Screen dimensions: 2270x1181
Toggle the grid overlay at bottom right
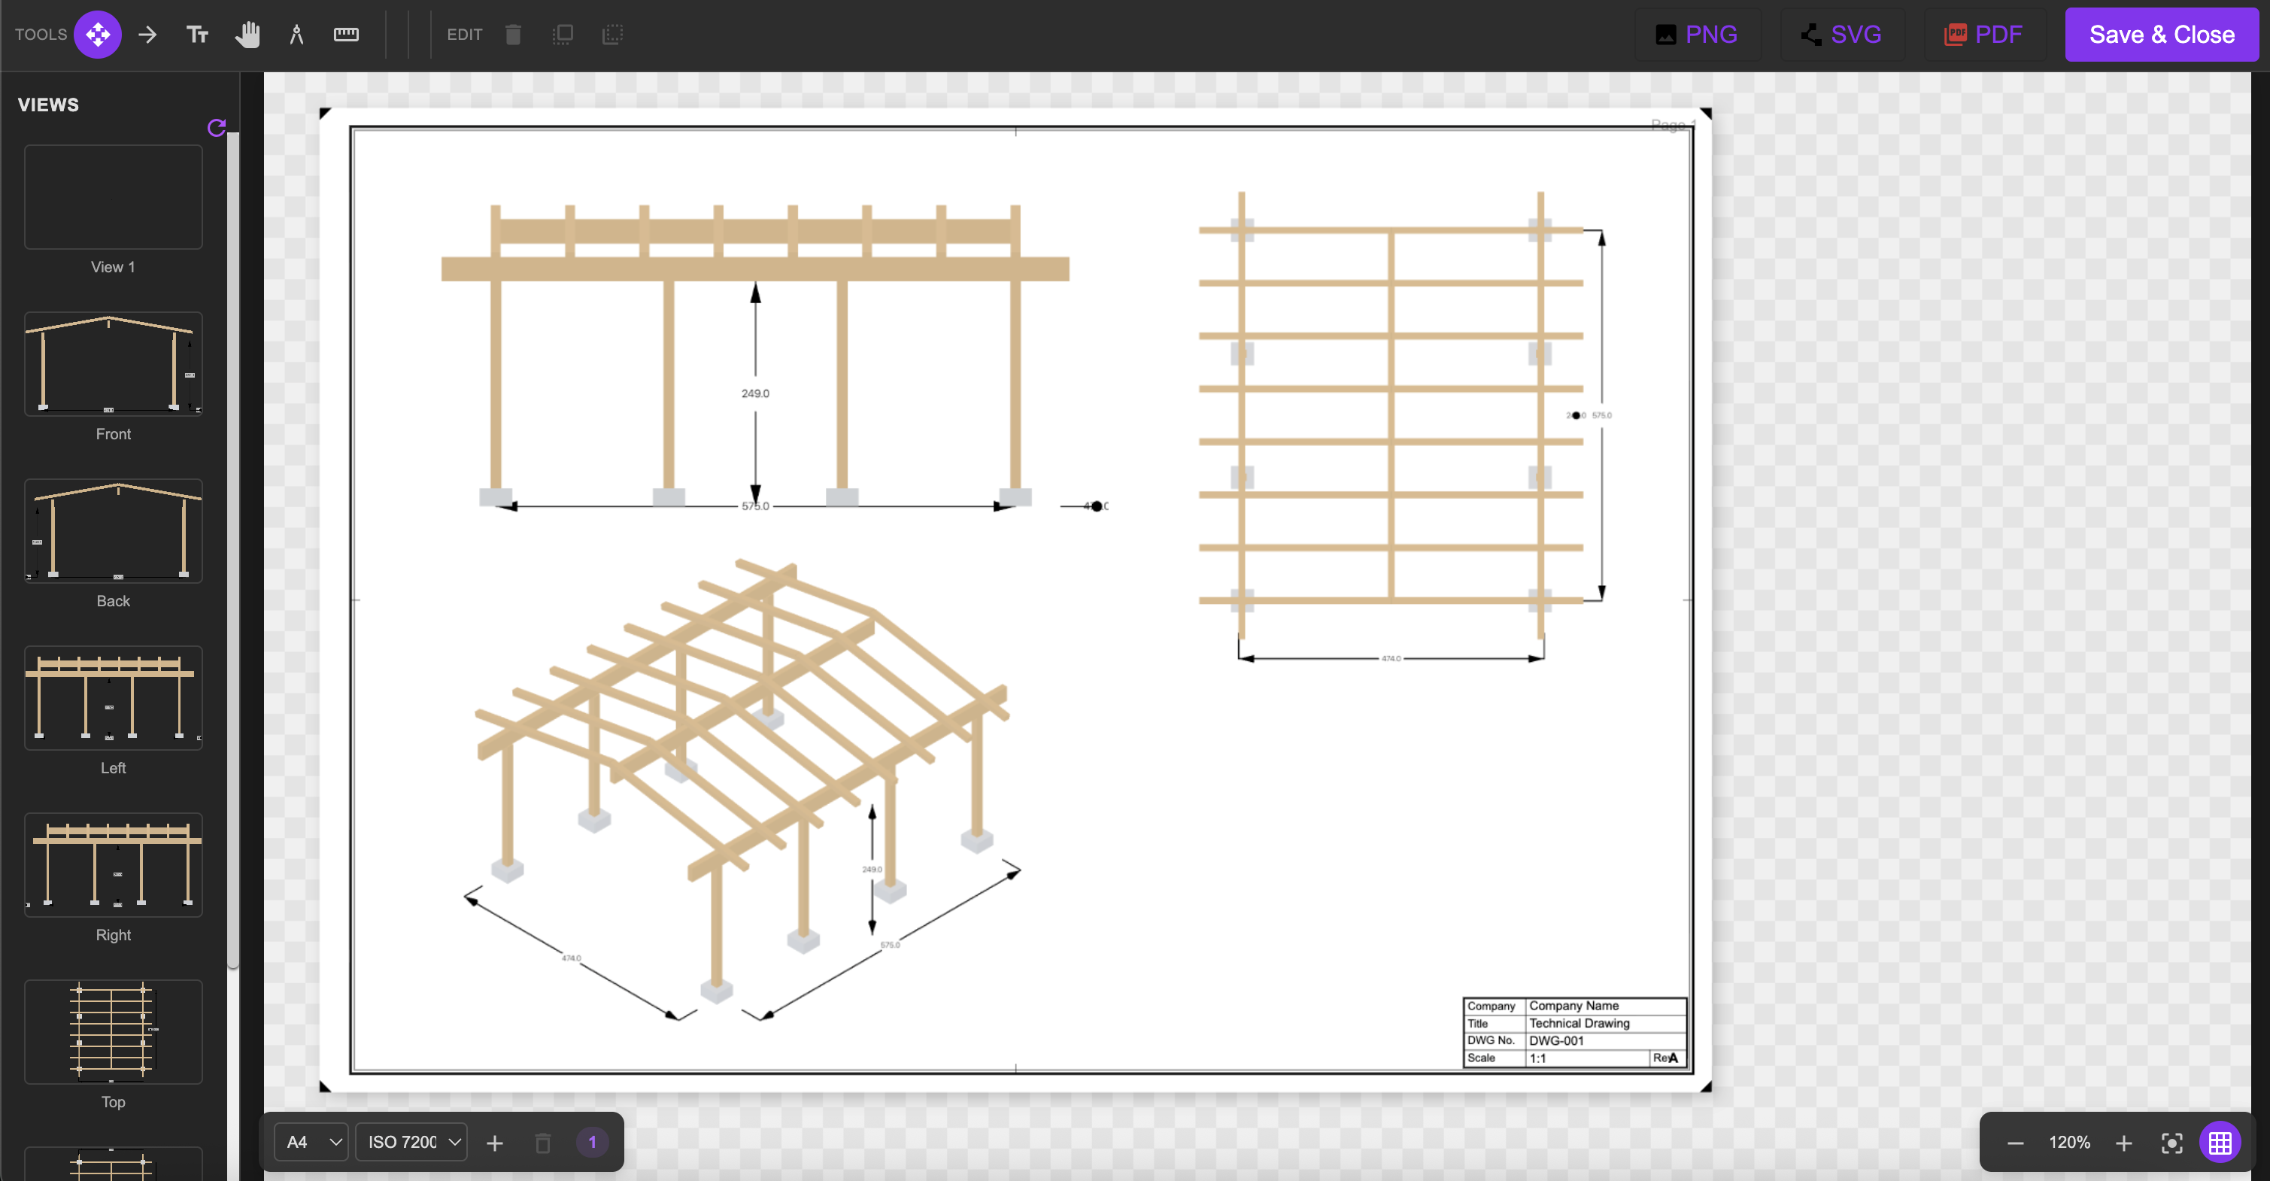[x=2220, y=1142]
